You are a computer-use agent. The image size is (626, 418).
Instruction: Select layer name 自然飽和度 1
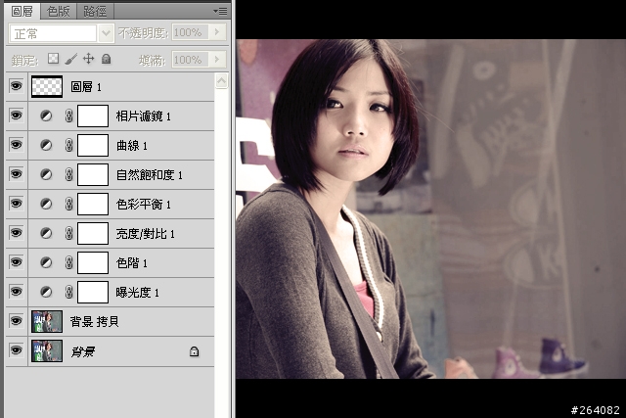coord(150,175)
